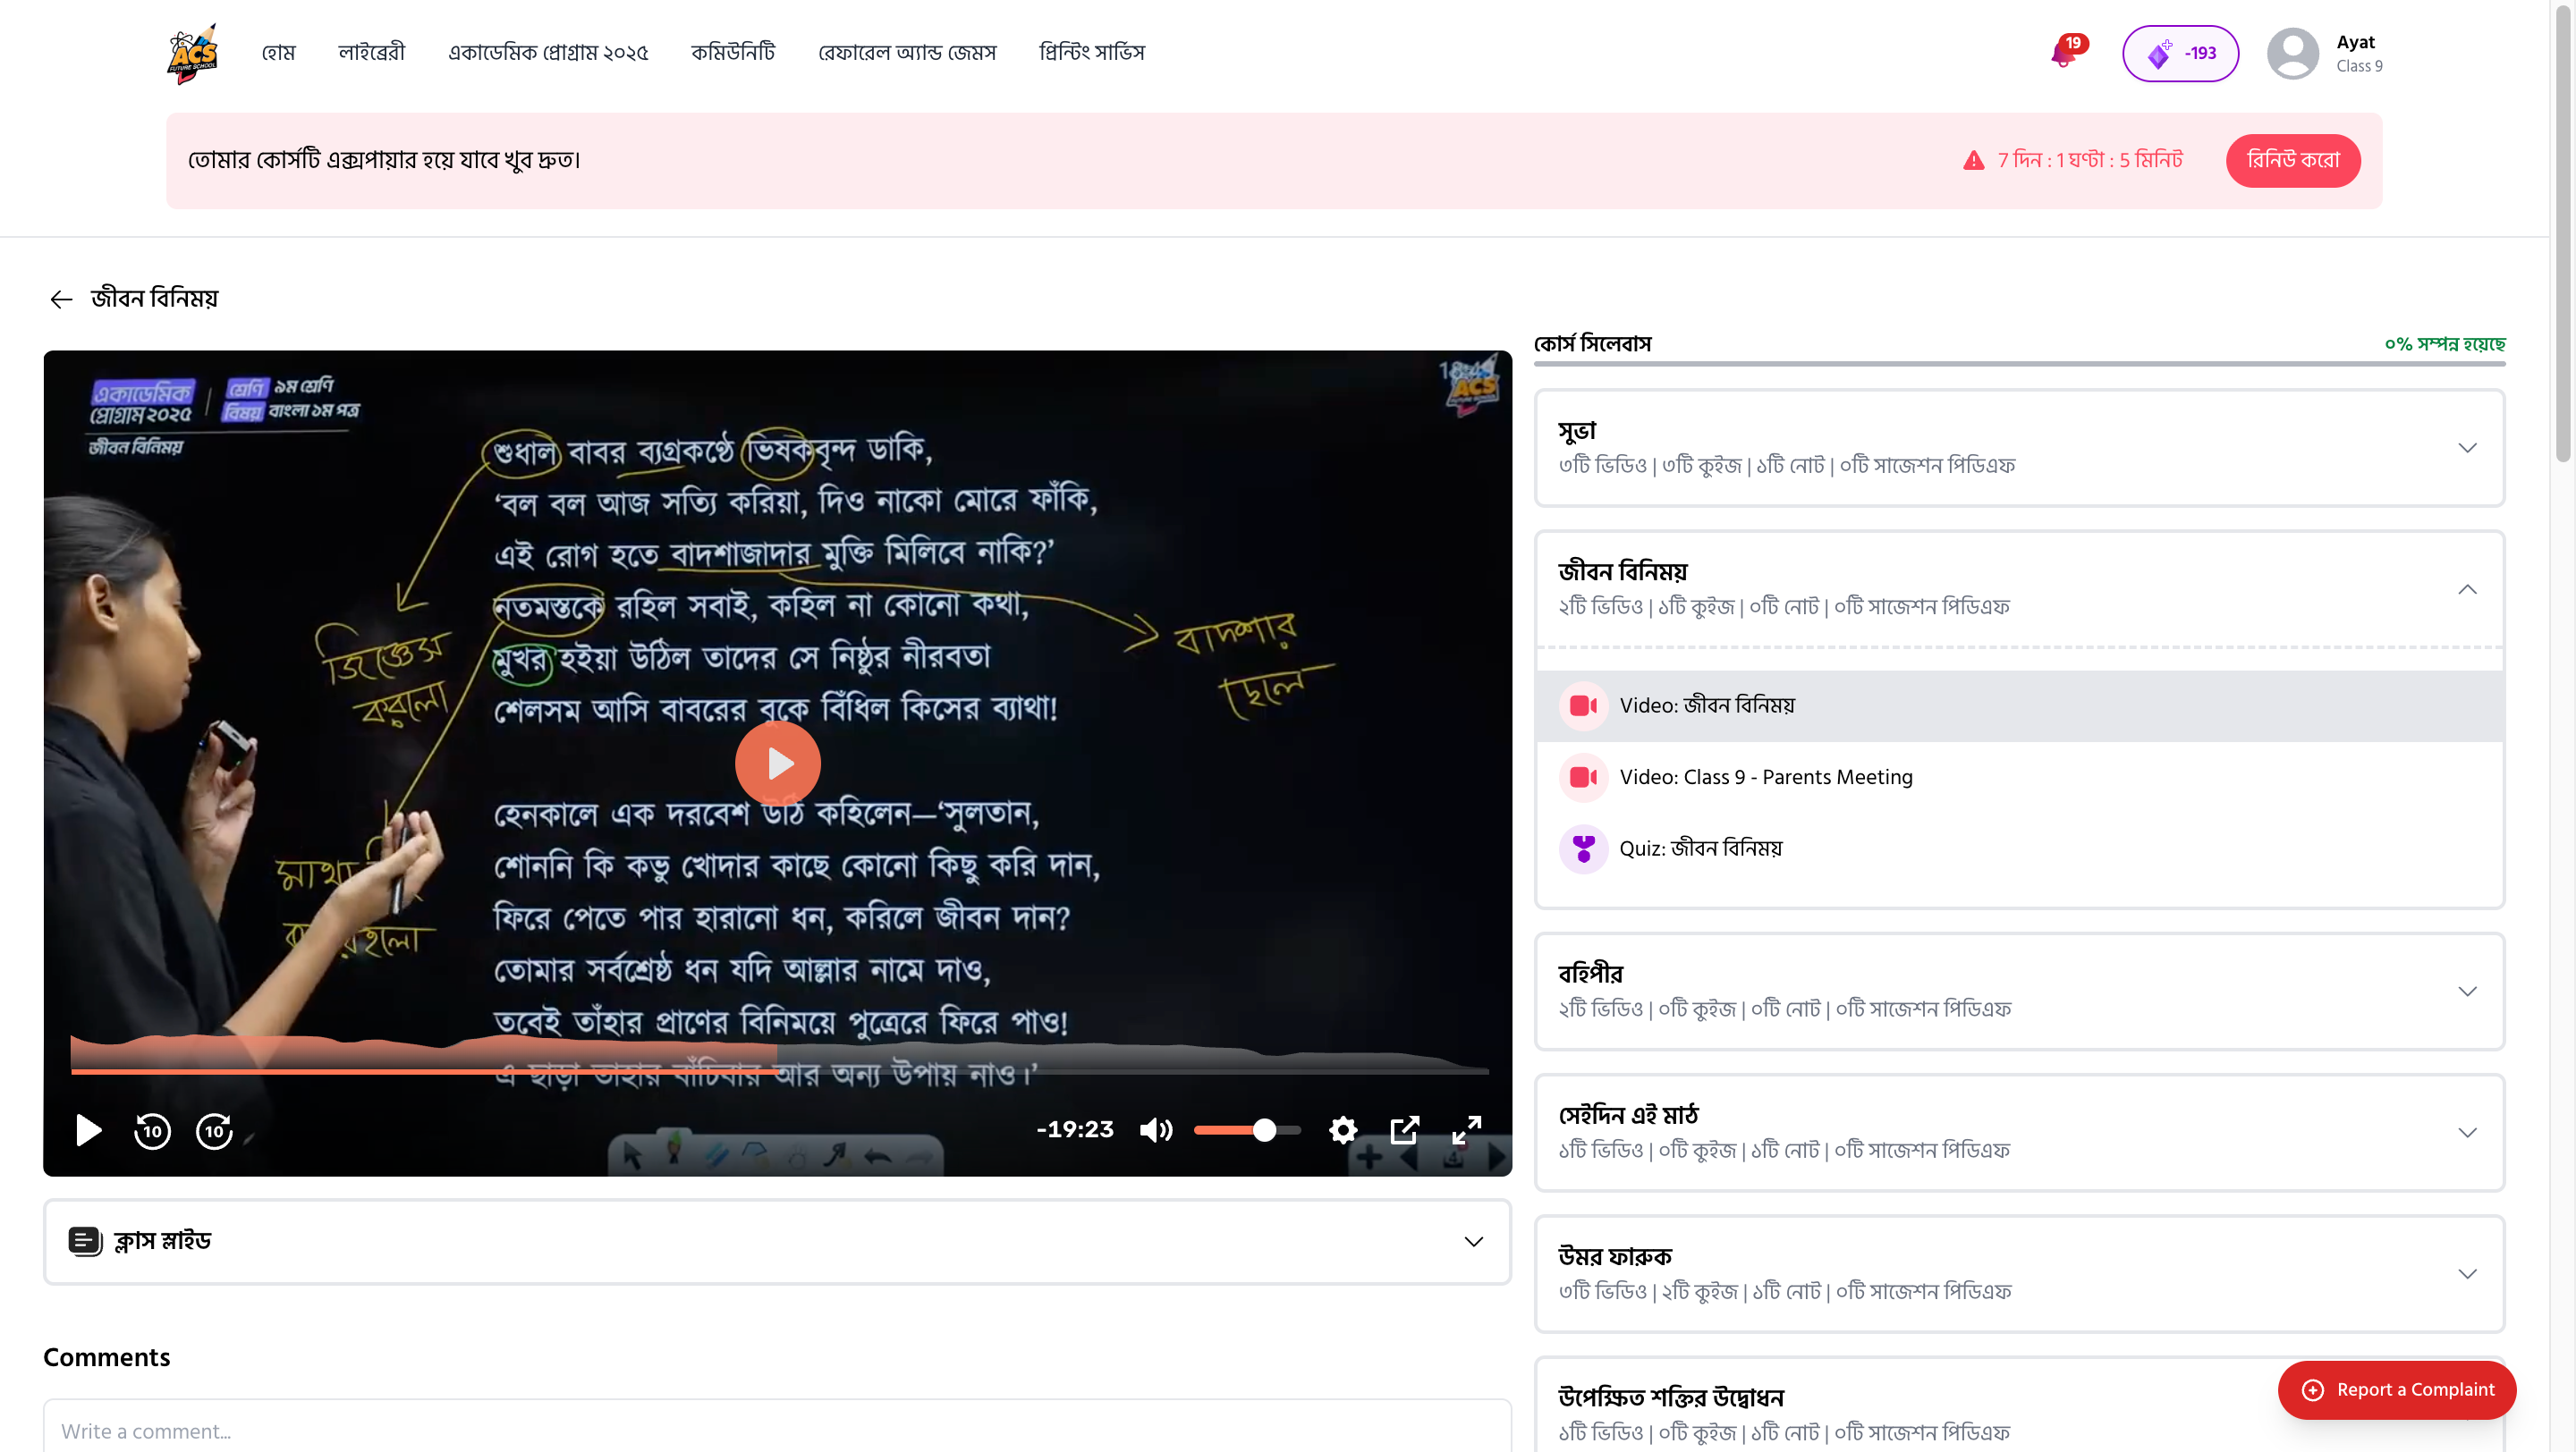Click the রিনিউ করো button
Viewport: 2576px width, 1452px height.
2292,160
